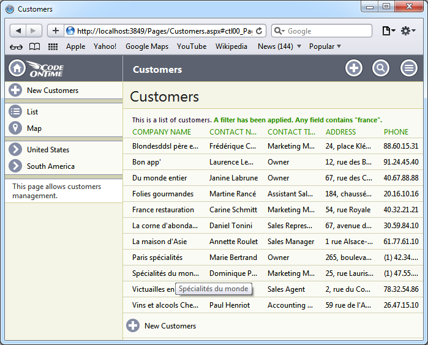Switch to the Map view
The width and height of the screenshot is (428, 345).
34,128
